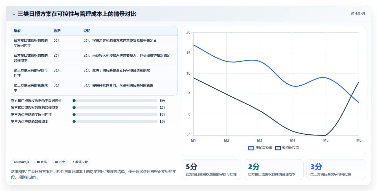This screenshot has height=191, width=377.
Task: Select the 表格 tag
Action: pos(42,162)
